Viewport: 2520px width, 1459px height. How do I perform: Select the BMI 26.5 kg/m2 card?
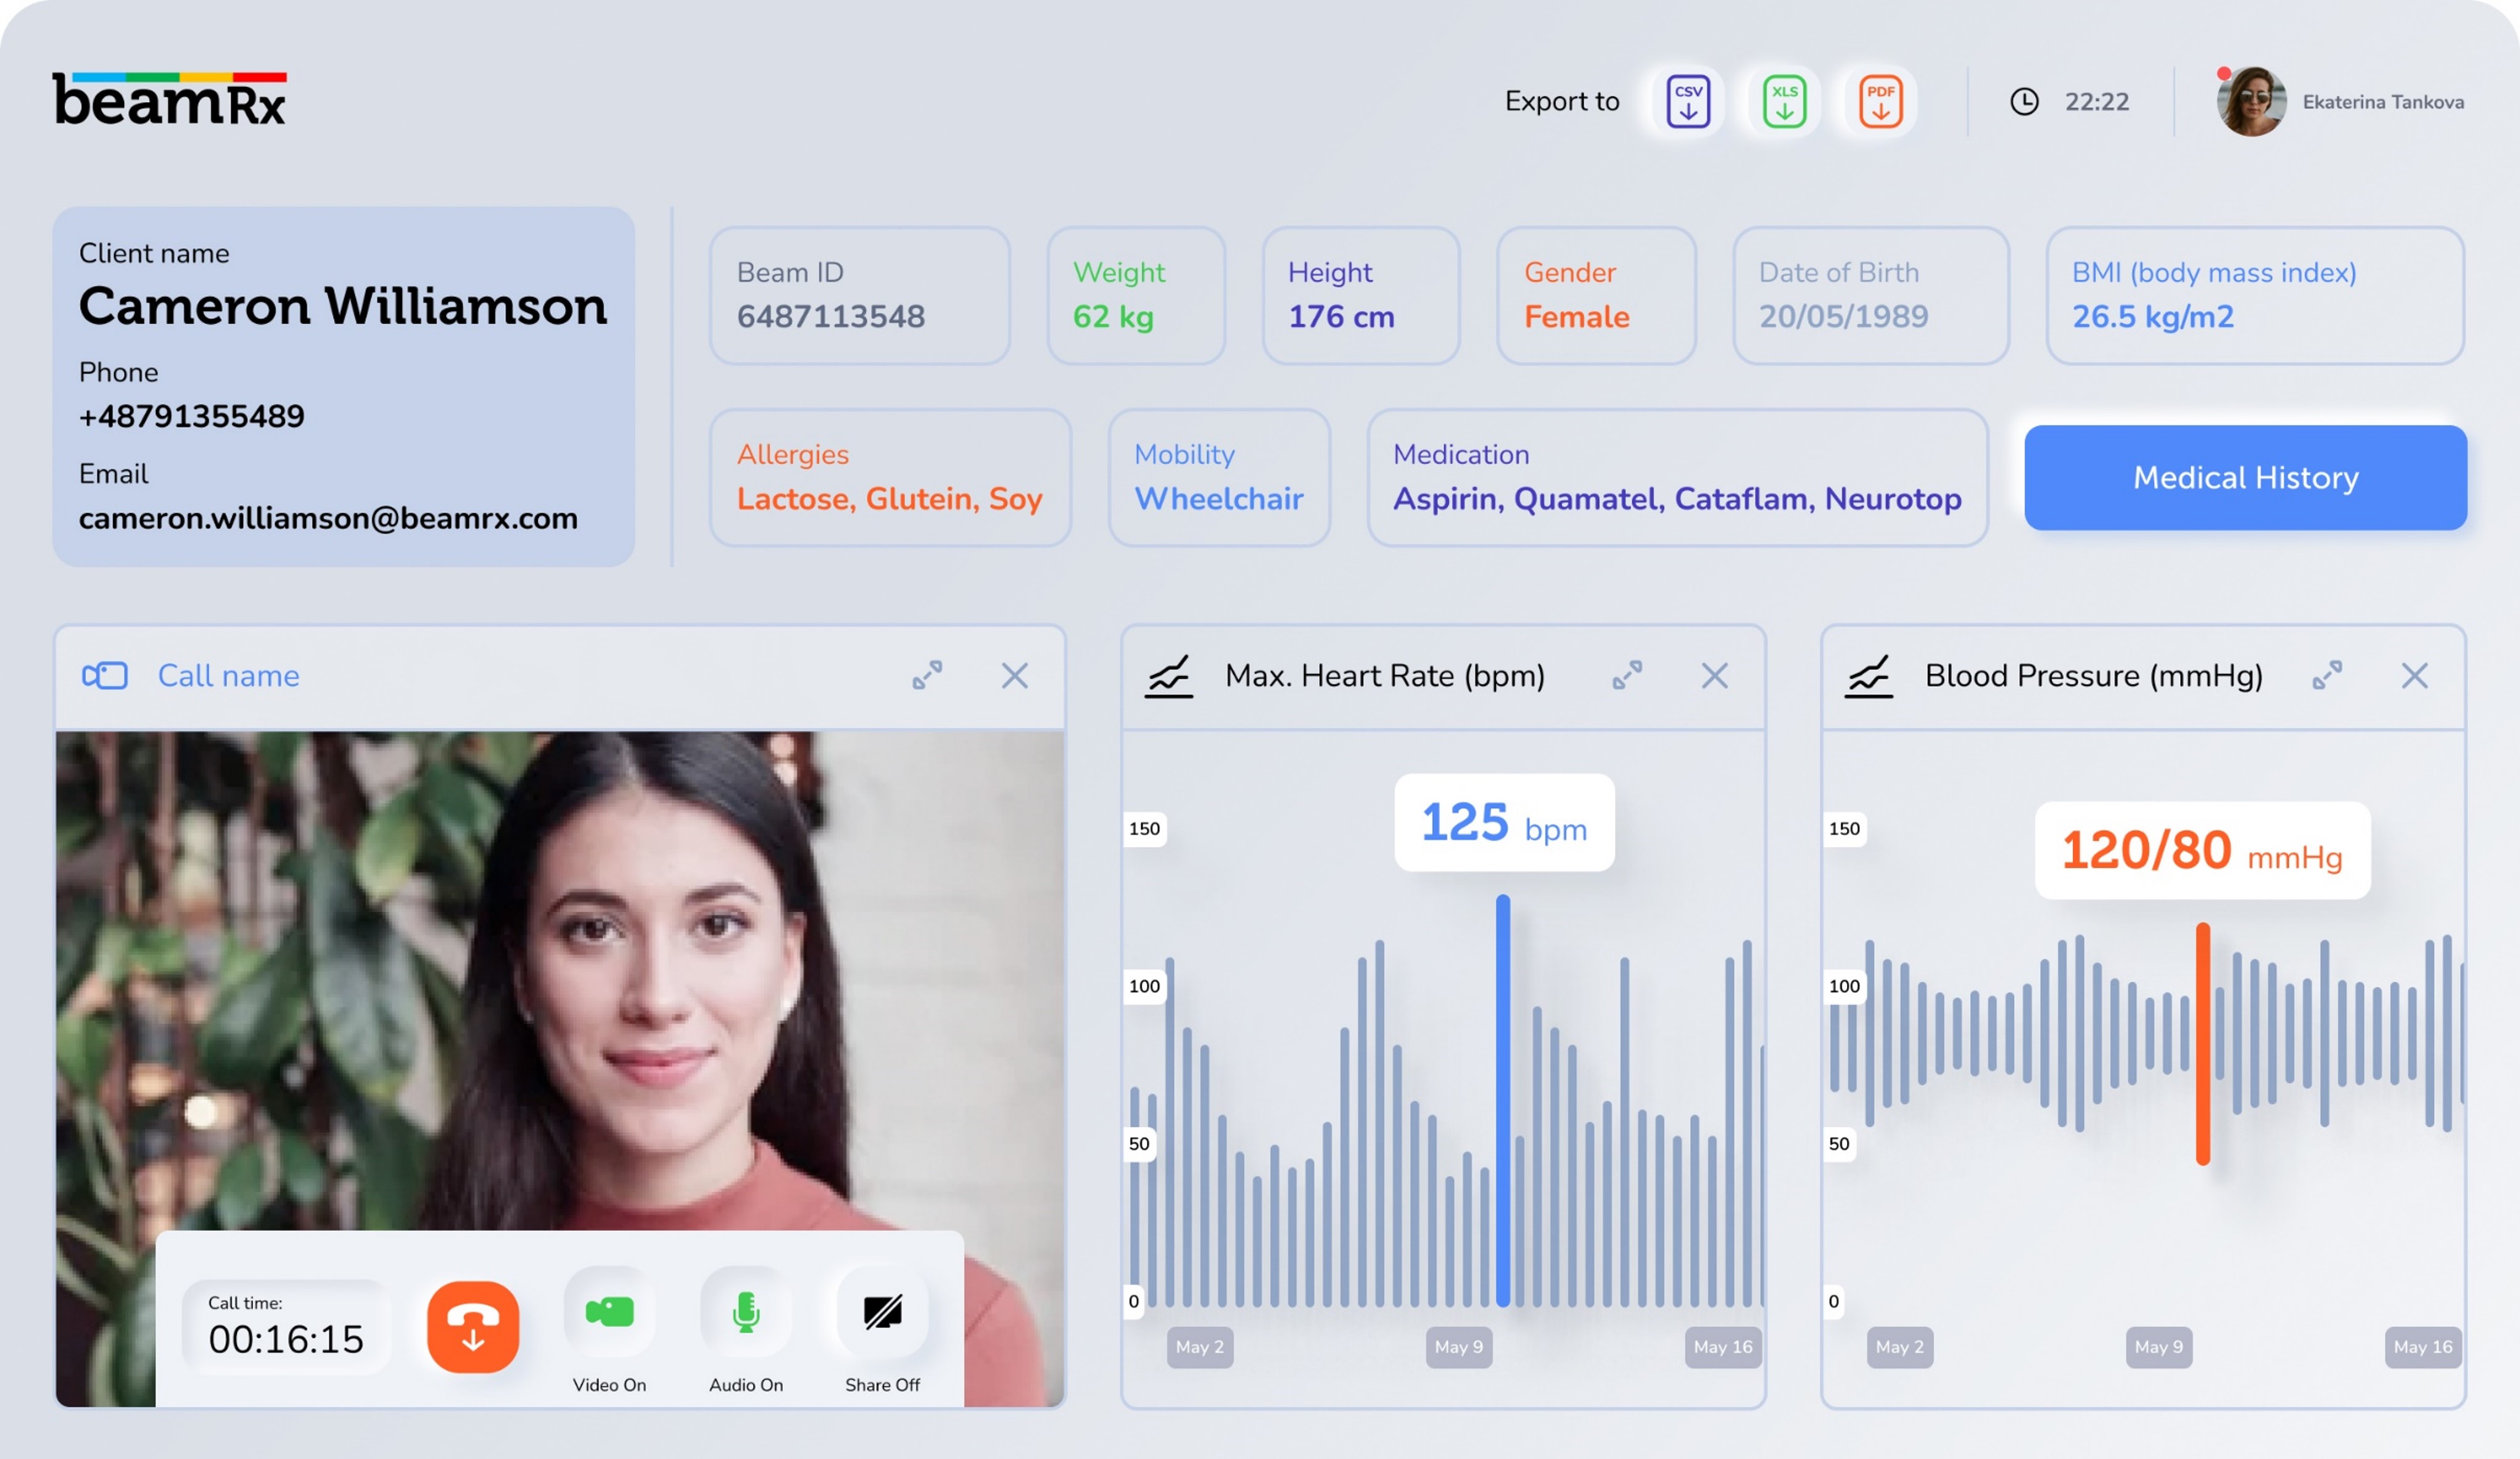(2254, 295)
